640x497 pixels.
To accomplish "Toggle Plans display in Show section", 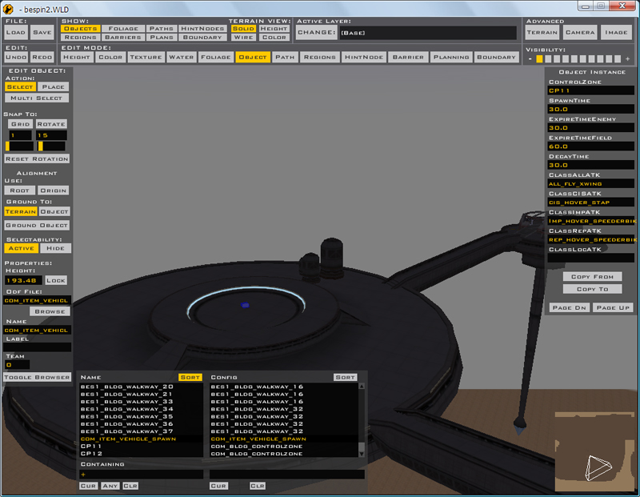I will [162, 37].
